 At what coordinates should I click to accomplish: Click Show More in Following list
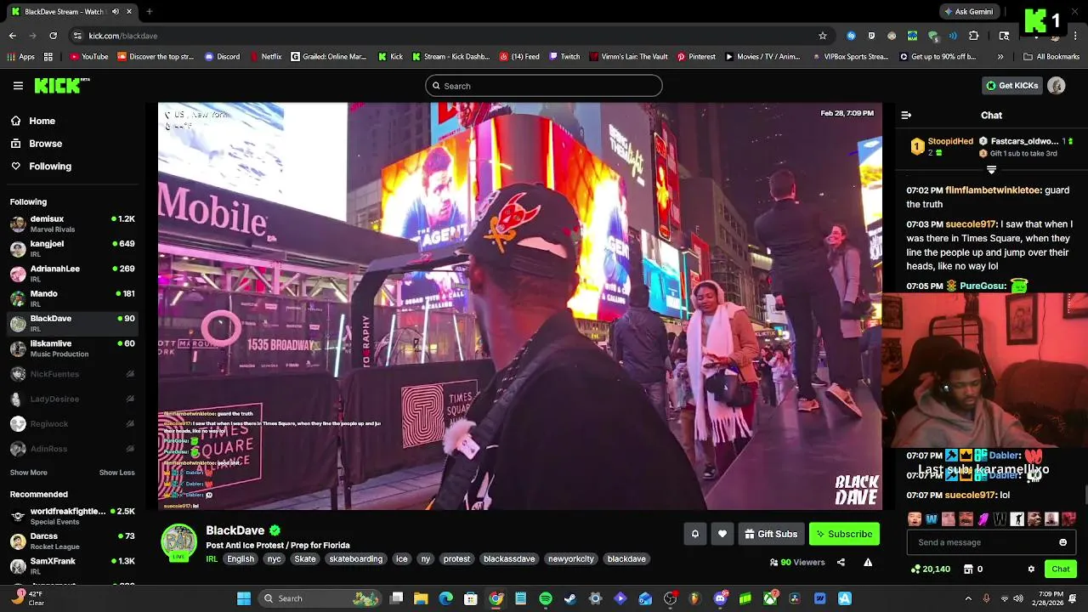[29, 473]
